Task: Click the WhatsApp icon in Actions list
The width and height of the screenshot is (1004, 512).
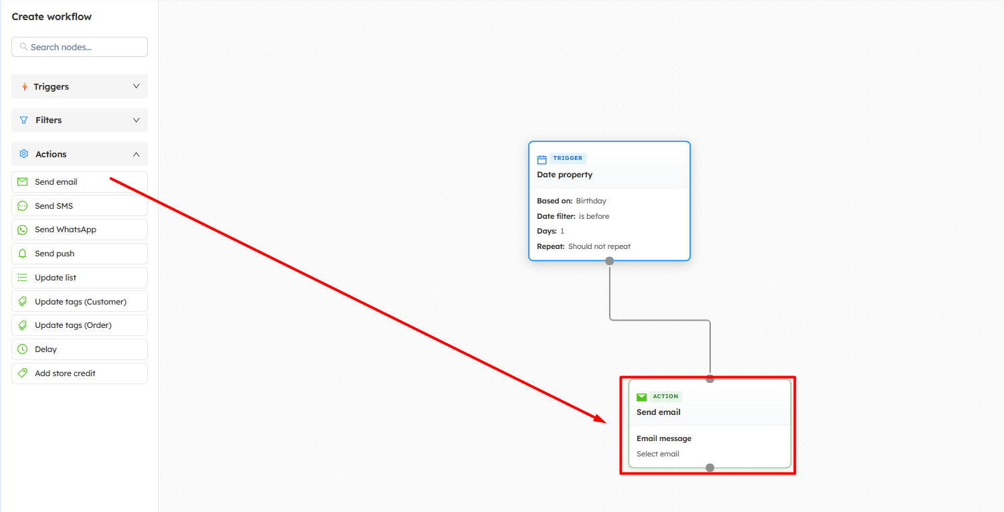Action: (23, 230)
